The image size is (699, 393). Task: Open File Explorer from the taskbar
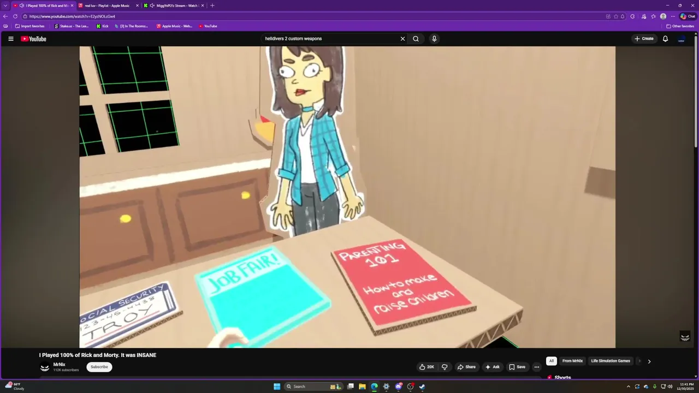point(362,386)
